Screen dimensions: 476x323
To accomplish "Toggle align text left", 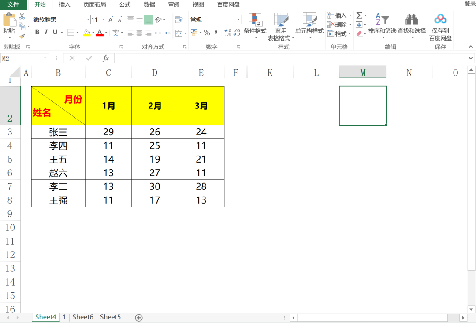I will (x=130, y=33).
